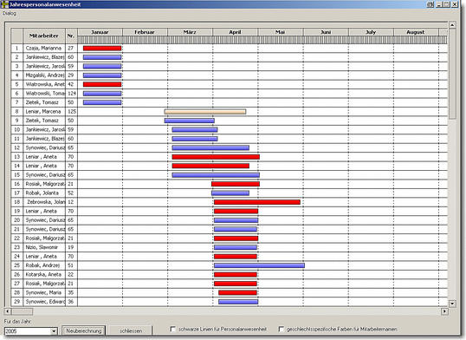
Task: Click the vertical scrollbar thumb
Action: (x=452, y=74)
